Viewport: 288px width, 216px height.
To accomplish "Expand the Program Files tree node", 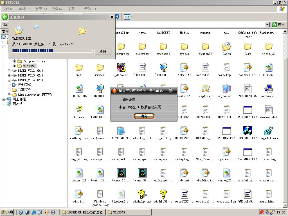I will (15, 61).
